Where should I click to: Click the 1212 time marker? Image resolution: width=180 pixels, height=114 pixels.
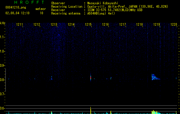coord(37,25)
